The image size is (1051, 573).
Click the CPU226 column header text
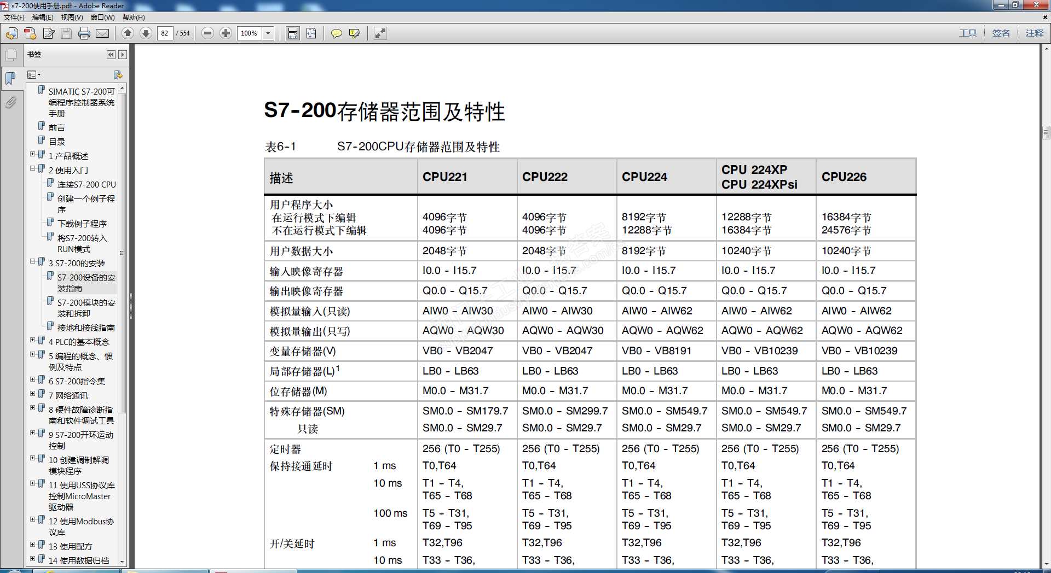844,177
